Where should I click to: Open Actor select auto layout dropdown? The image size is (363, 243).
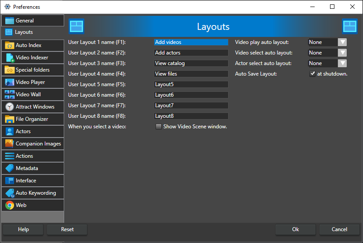click(x=342, y=63)
